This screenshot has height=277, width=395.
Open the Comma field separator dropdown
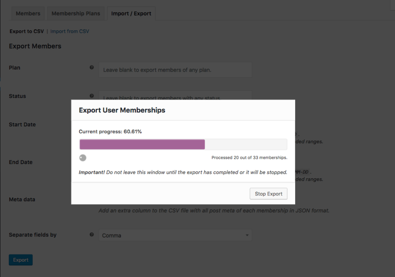tap(175, 235)
